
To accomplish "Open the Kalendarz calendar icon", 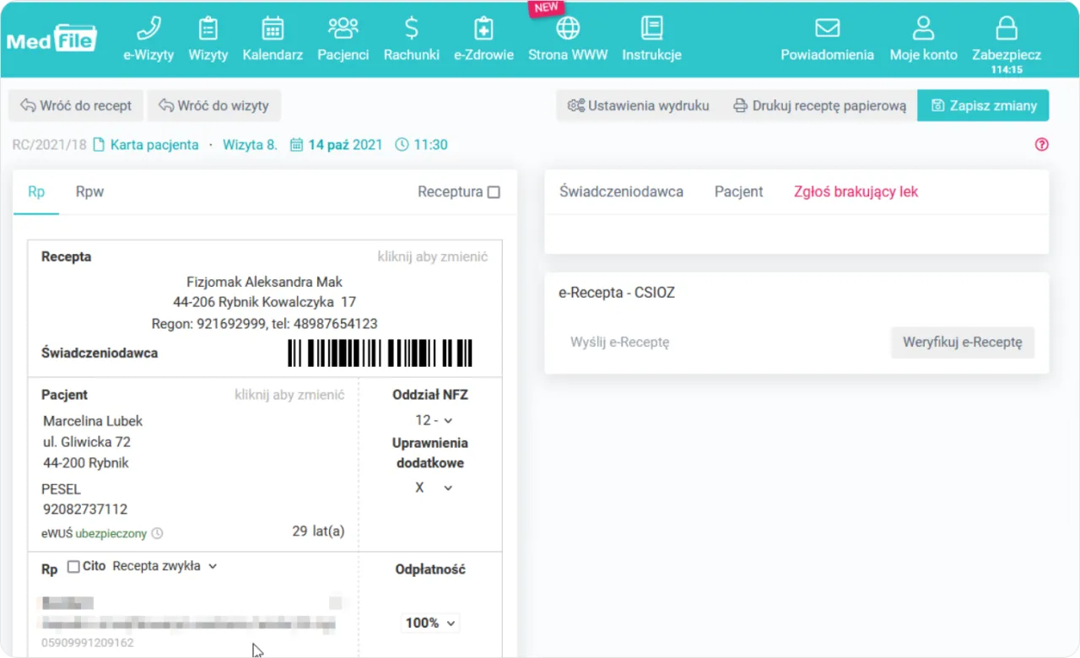I will tap(273, 29).
